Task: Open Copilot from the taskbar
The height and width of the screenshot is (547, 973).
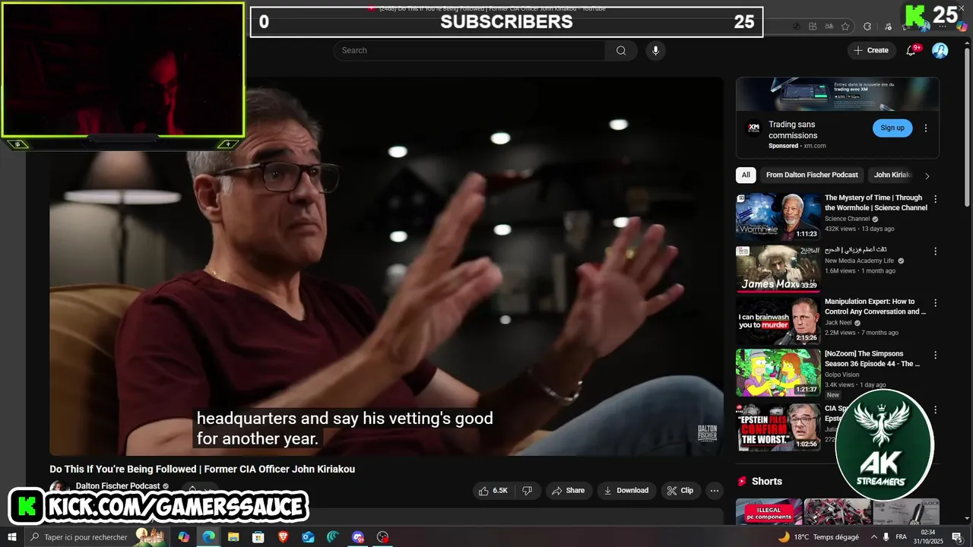Action: click(183, 537)
